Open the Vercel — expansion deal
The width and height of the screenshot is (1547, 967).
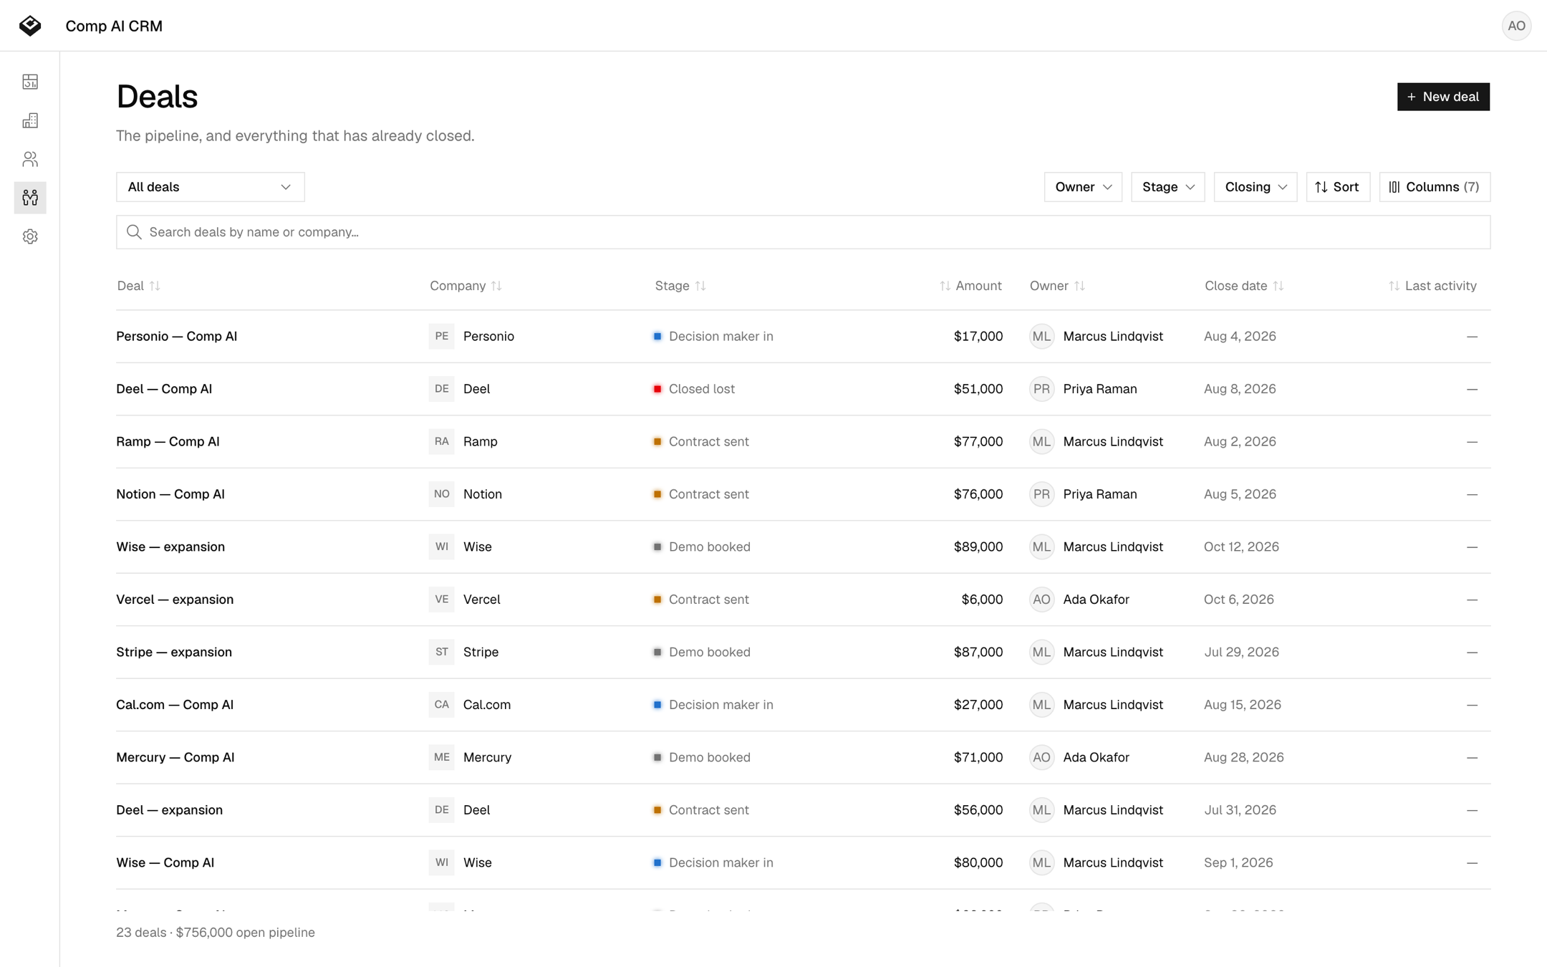point(175,600)
